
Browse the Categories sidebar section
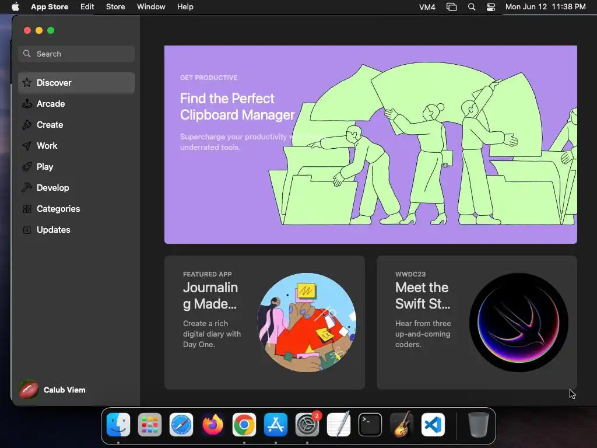pyautogui.click(x=76, y=209)
